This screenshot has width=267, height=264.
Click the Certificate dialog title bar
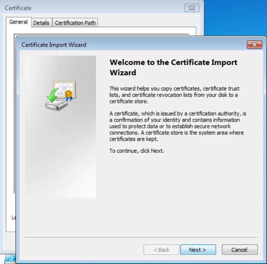pyautogui.click(x=92, y=8)
